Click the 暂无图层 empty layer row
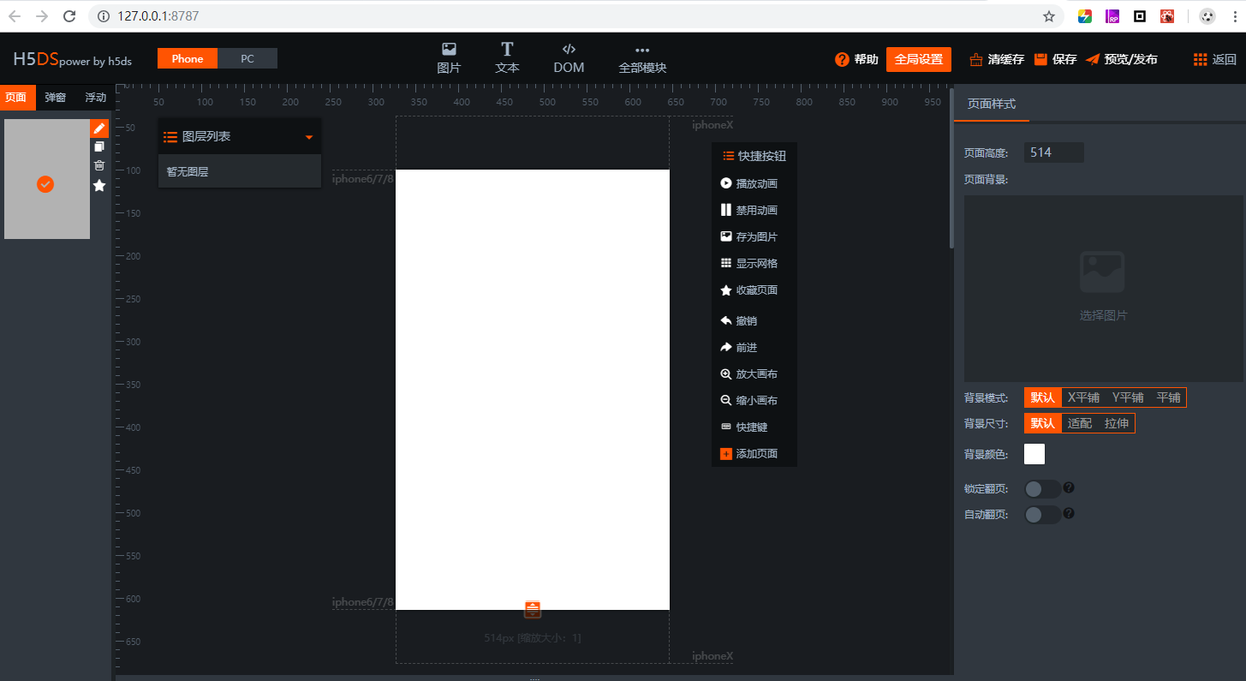The width and height of the screenshot is (1246, 681). (x=240, y=171)
